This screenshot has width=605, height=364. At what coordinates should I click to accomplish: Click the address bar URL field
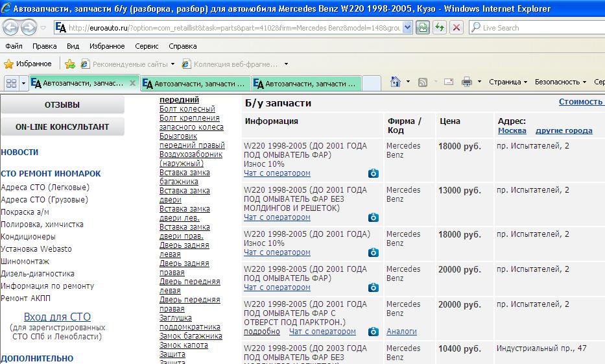click(234, 28)
